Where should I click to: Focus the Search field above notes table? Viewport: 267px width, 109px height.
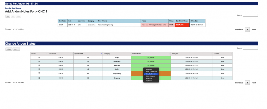tap(250, 15)
